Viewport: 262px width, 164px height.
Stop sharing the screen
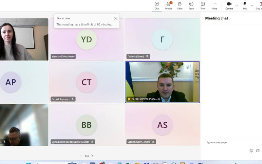pyautogui.click(x=259, y=5)
